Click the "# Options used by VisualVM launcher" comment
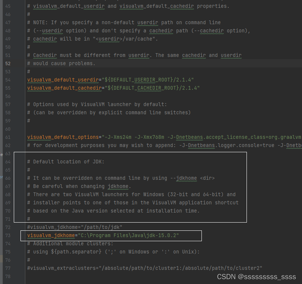Image resolution: width=302 pixels, height=284 pixels. [97, 104]
